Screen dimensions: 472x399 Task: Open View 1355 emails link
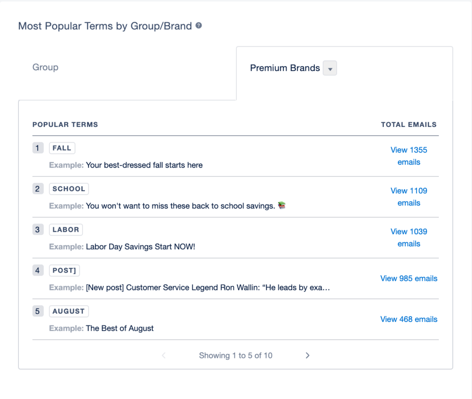pos(408,156)
